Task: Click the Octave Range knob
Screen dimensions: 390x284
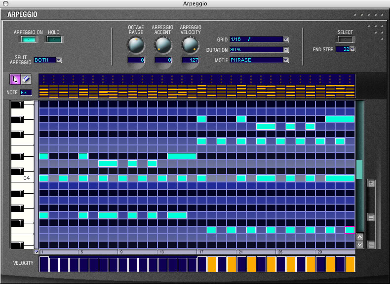Action: [x=135, y=45]
